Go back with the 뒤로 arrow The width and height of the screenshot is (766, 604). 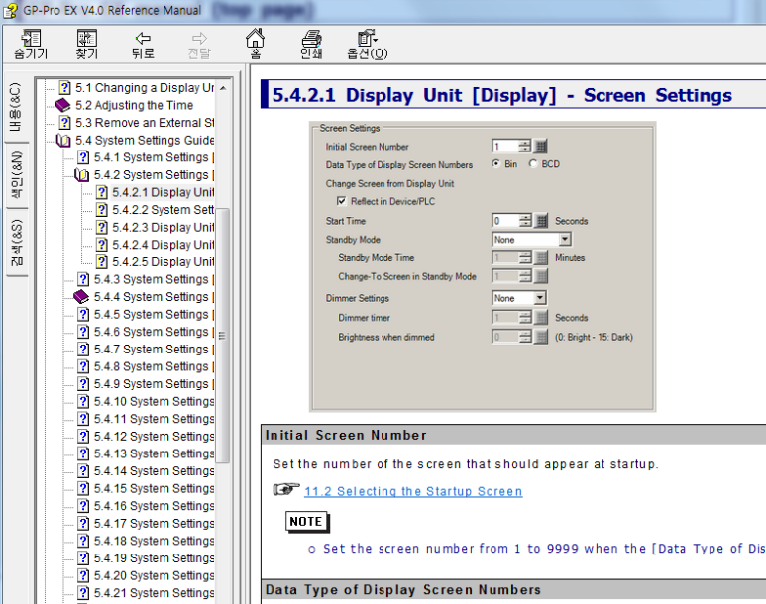143,38
